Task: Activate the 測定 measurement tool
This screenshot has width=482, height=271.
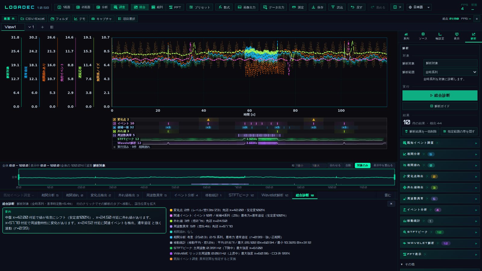Action: click(x=298, y=7)
